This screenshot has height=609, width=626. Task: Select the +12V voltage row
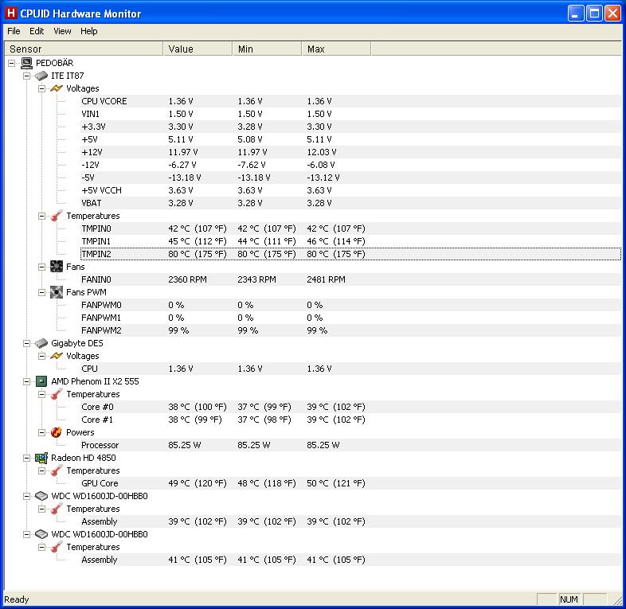[x=350, y=152]
